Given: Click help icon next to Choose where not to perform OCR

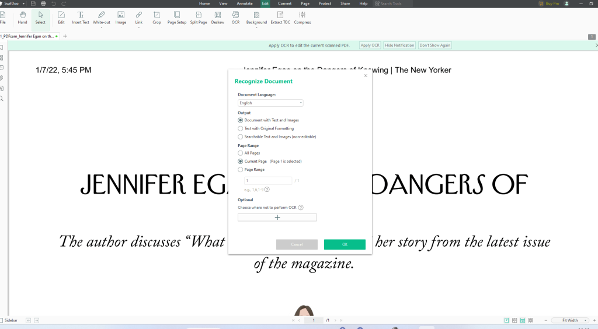Looking at the screenshot, I should pos(301,208).
